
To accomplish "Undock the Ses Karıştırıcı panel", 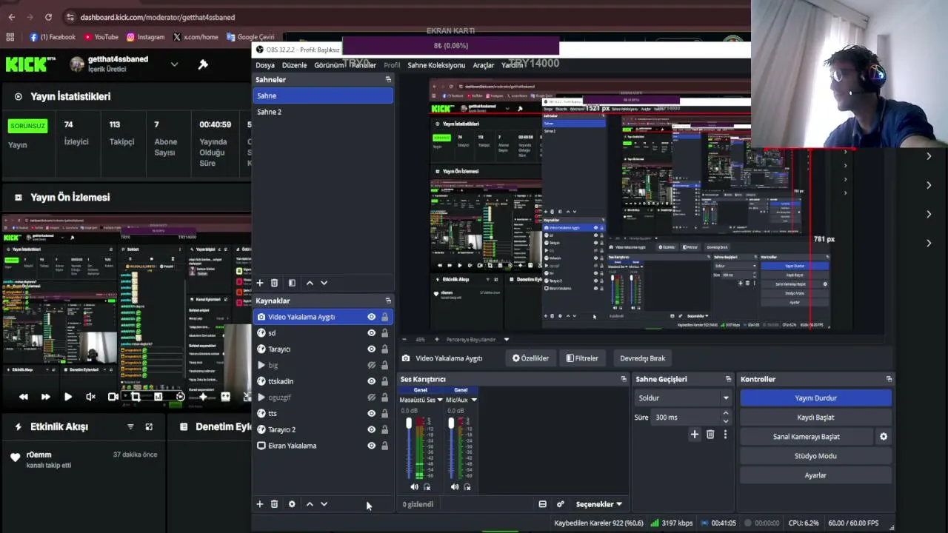I will [x=624, y=379].
